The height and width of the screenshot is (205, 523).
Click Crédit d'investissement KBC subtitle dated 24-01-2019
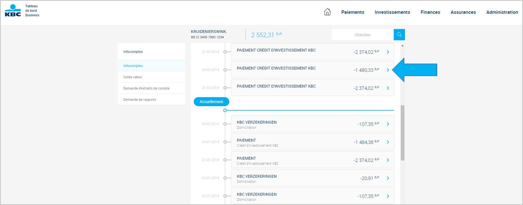pos(257,145)
